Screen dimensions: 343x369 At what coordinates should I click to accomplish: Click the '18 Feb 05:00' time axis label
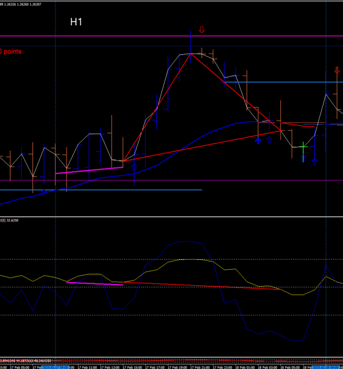(290, 367)
